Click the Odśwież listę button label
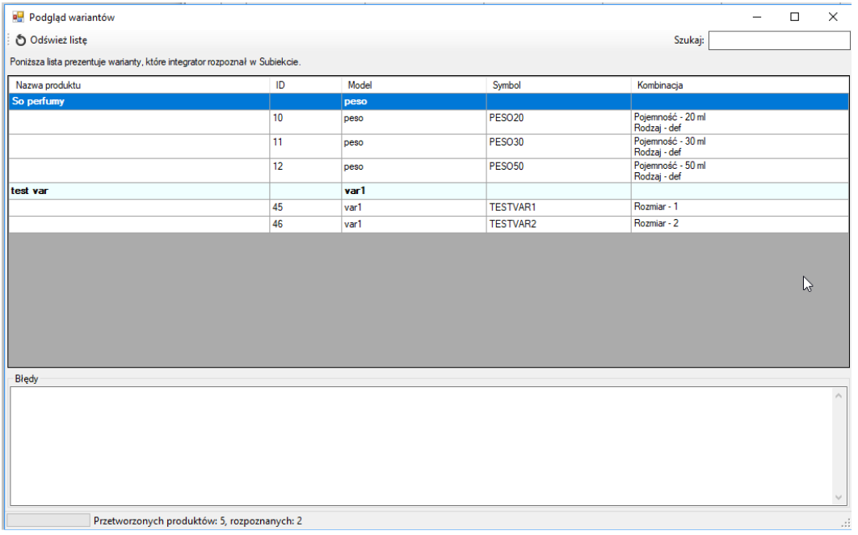Viewport: 858px width, 535px height. point(58,40)
